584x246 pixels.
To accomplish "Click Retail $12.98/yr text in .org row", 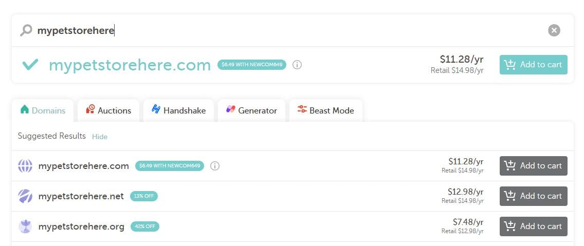I will 463,231.
